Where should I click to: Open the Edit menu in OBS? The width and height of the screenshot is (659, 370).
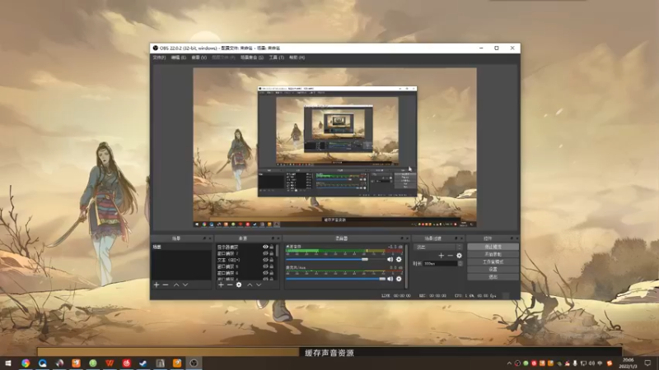pos(178,58)
